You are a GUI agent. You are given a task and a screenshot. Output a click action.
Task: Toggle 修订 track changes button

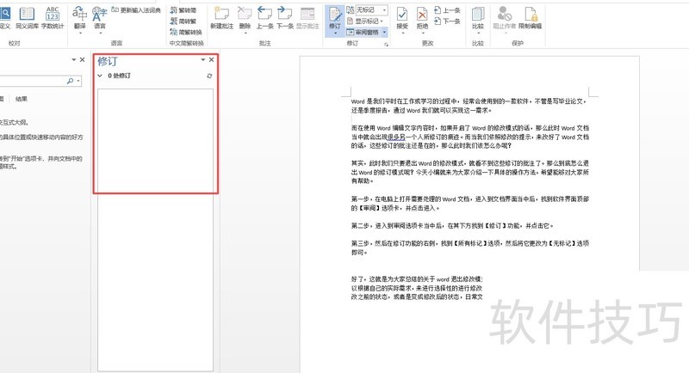pos(335,16)
